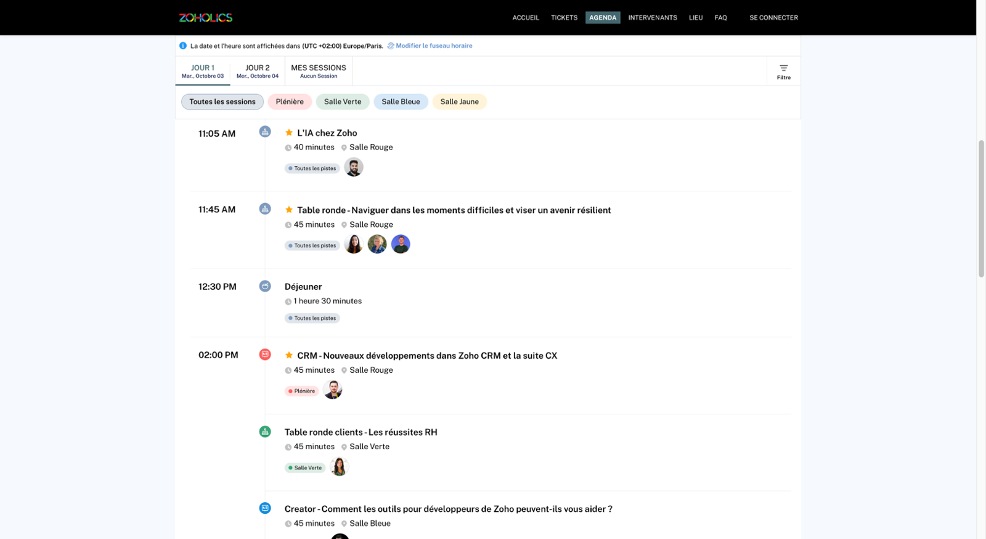The image size is (986, 539).
Task: Open FAQ in the top menu
Action: point(721,18)
